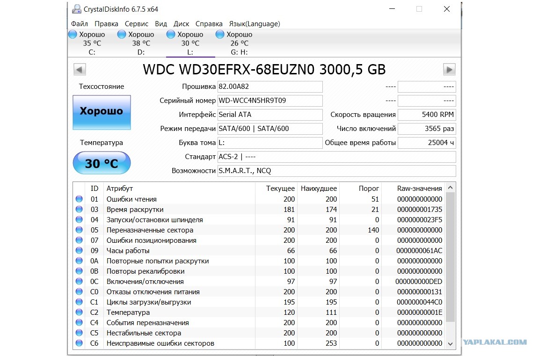Select the G: H: drive status orb

click(x=220, y=34)
